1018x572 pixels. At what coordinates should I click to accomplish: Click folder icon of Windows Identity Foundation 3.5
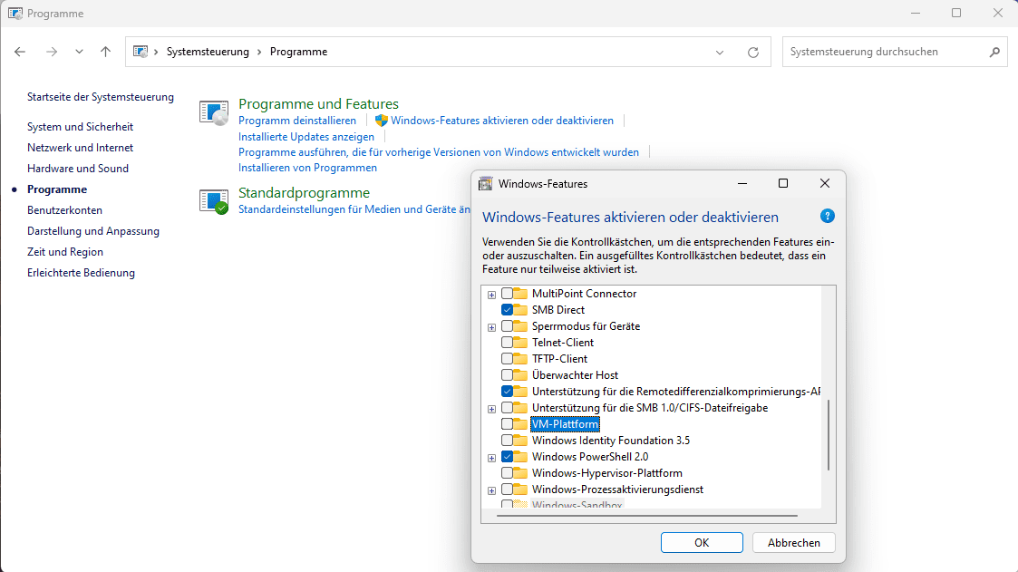pos(520,441)
